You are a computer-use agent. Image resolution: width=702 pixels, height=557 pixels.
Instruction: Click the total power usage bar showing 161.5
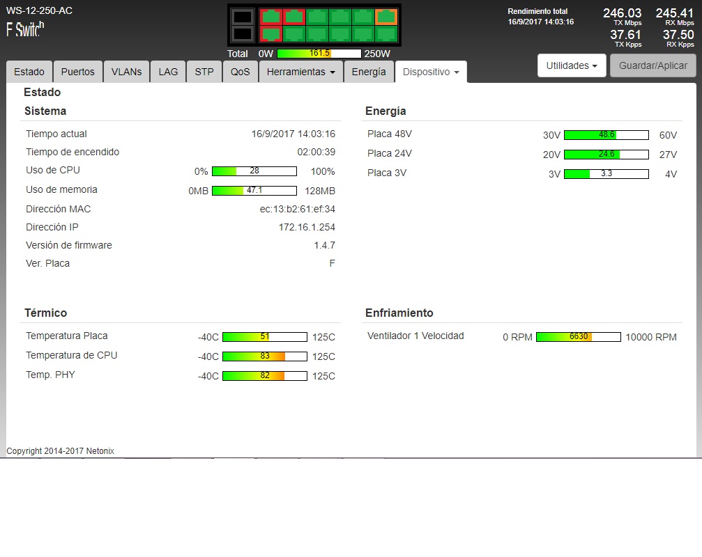click(319, 54)
